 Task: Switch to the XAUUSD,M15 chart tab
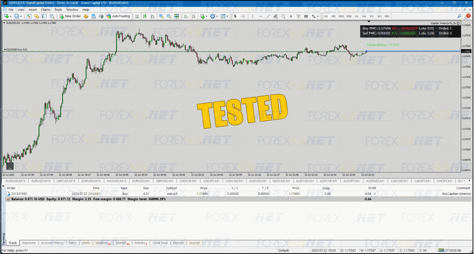pyautogui.click(x=116, y=181)
